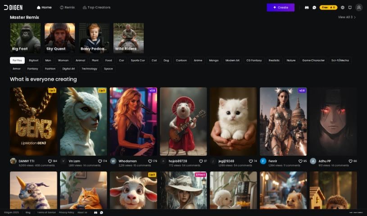Select the Modern Art filter chip
Viewport: 367px width, 216px height.
click(232, 60)
